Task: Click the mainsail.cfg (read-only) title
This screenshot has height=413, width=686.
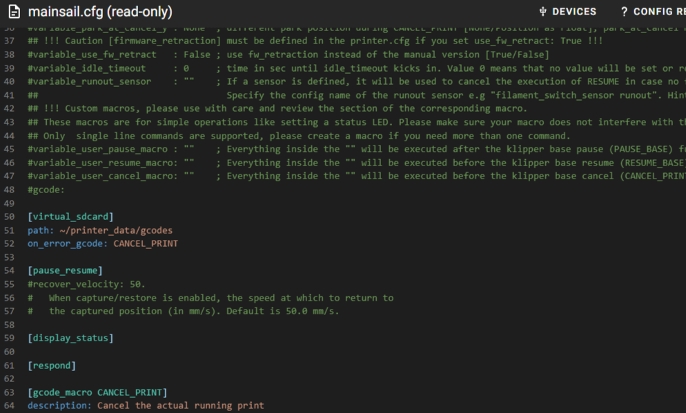Action: click(100, 12)
